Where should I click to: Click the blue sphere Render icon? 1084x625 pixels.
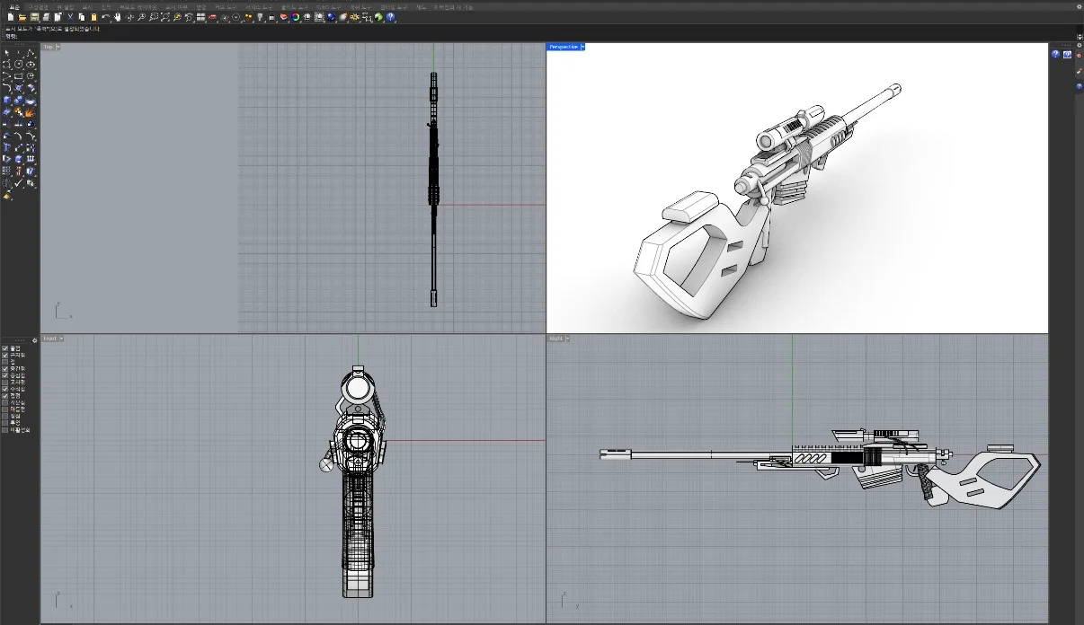pos(331,17)
